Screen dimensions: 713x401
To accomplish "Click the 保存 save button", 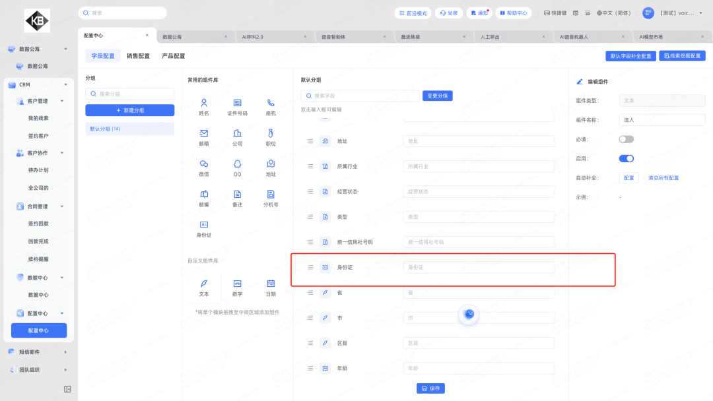I will [x=430, y=388].
